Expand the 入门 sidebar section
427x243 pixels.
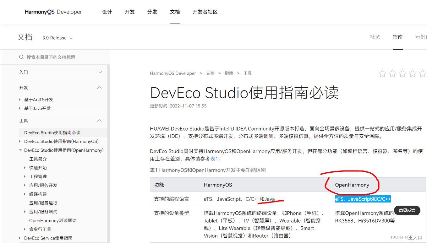pos(100,72)
